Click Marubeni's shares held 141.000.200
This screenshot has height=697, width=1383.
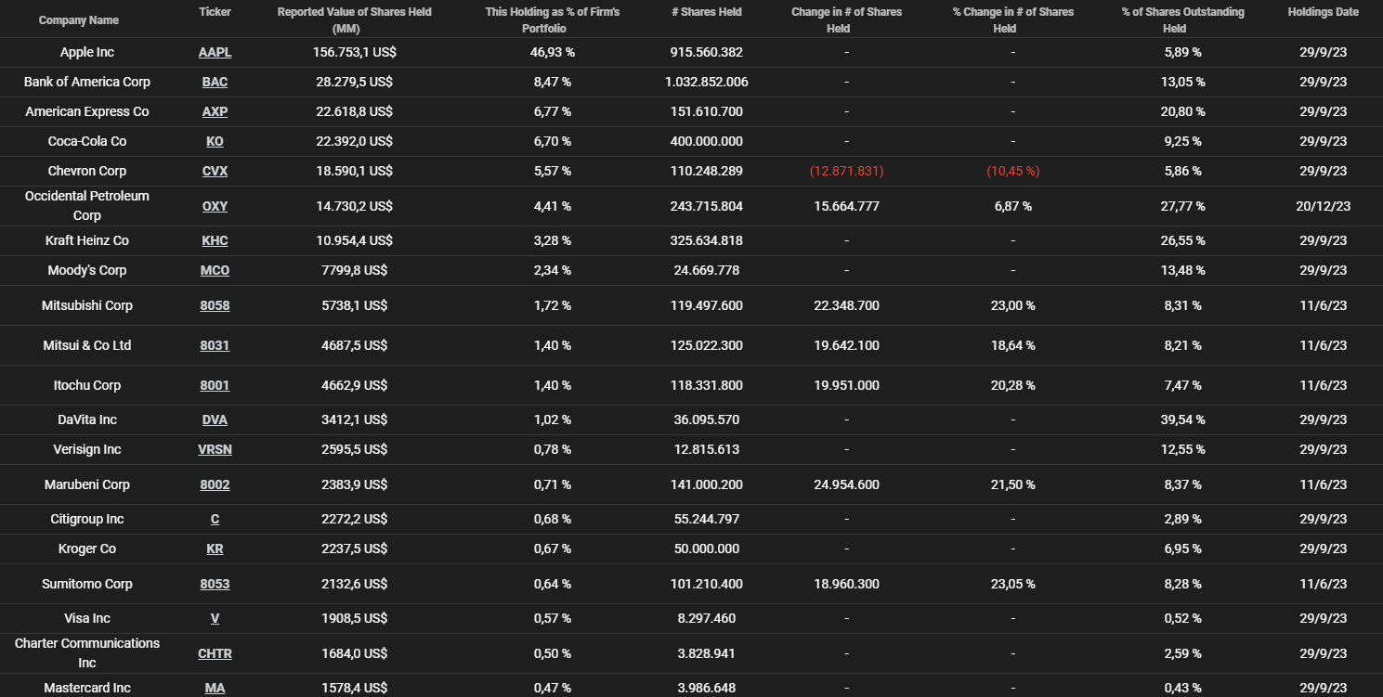(706, 484)
